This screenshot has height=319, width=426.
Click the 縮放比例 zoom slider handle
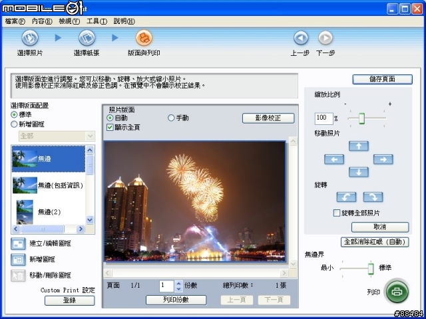point(361,118)
